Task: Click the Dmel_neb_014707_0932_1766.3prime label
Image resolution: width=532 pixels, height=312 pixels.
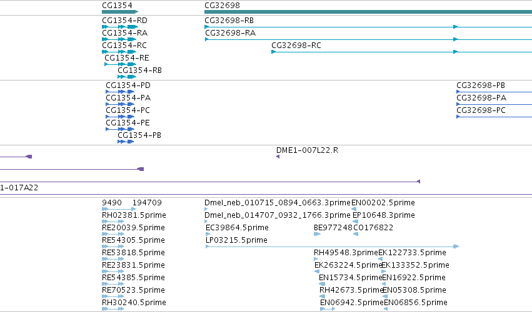Action: pyautogui.click(x=277, y=215)
